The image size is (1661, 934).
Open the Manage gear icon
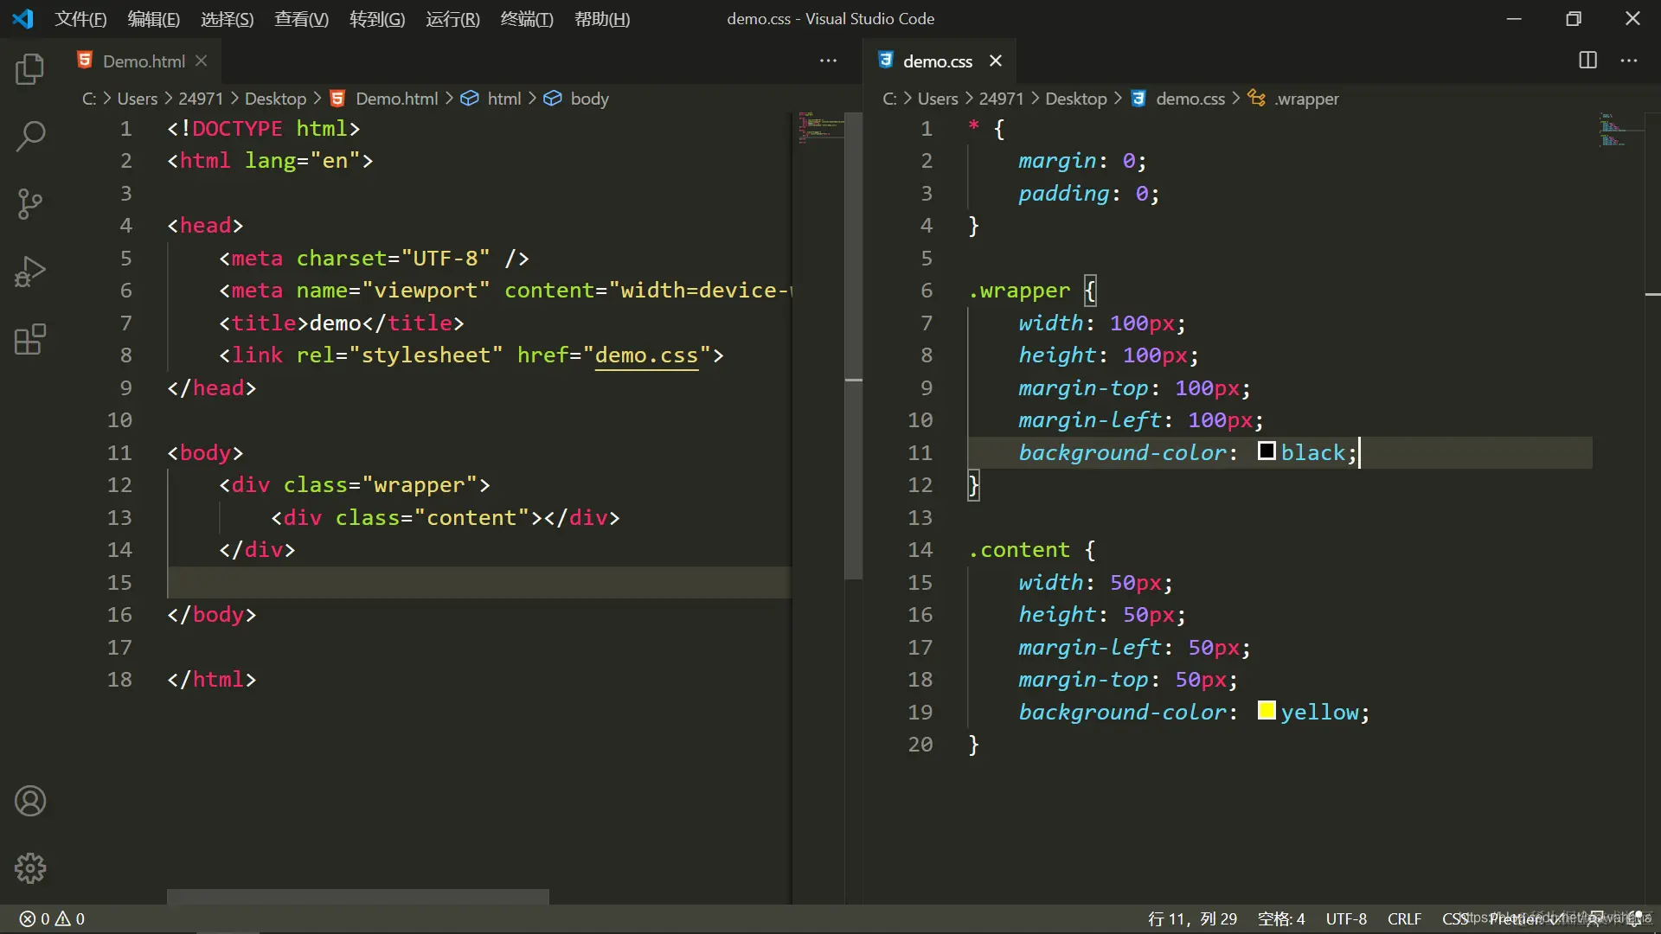tap(30, 867)
